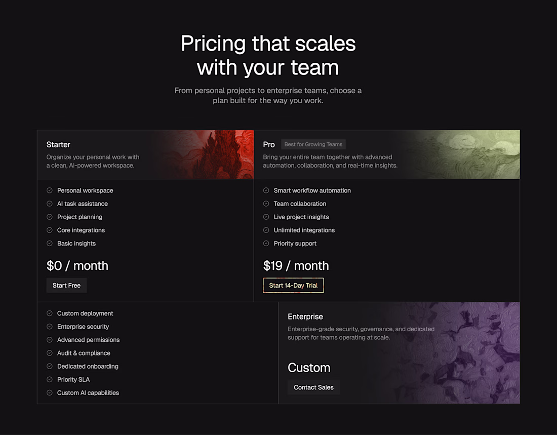557x435 pixels.
Task: Start the 14-Day Trial for Pro
Action: point(293,286)
